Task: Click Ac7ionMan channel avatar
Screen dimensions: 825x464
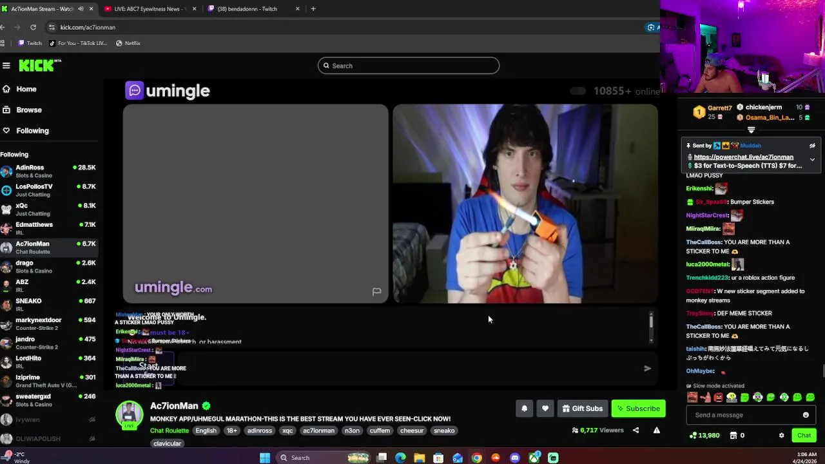Action: (129, 414)
